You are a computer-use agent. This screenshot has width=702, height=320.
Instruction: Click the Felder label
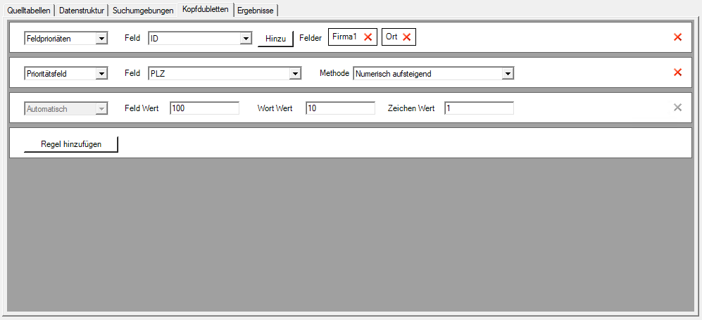pos(311,39)
